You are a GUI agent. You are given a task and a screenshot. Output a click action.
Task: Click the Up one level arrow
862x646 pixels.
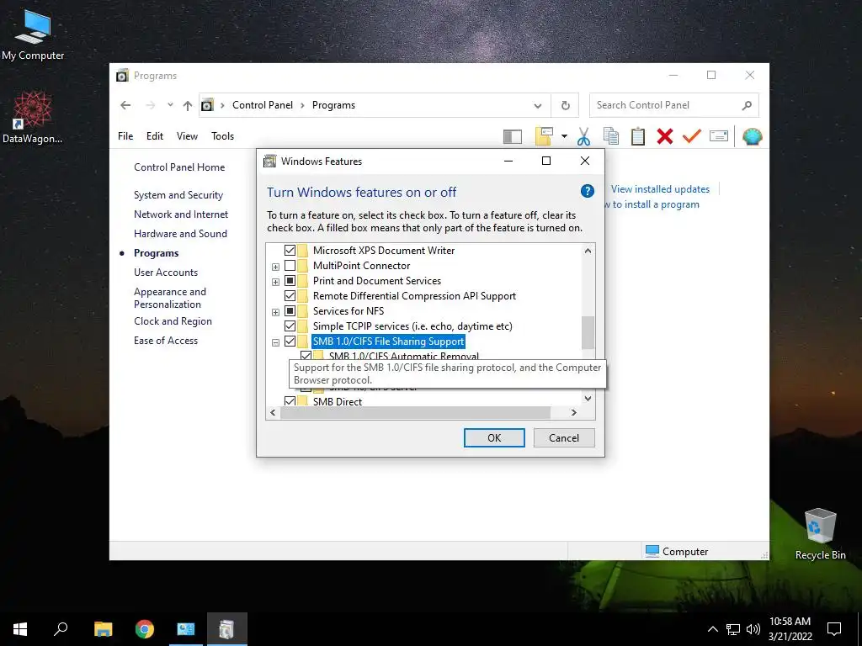pyautogui.click(x=188, y=105)
